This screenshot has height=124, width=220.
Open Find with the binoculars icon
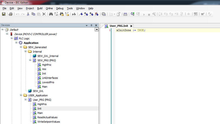click(51, 14)
